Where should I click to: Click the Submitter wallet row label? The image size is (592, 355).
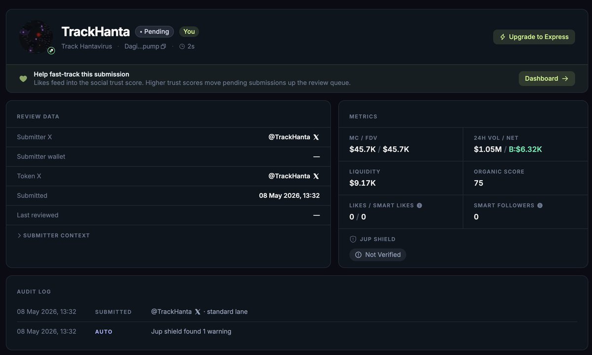(41, 157)
